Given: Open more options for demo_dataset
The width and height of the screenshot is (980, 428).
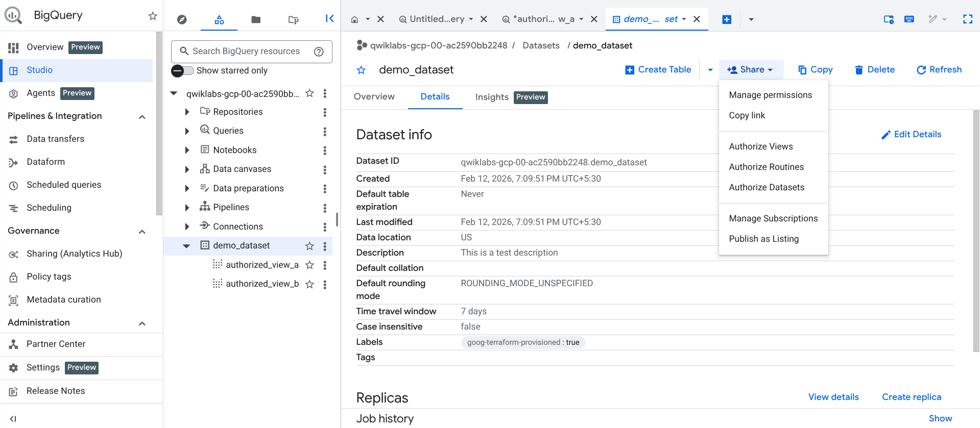Looking at the screenshot, I should (x=325, y=246).
